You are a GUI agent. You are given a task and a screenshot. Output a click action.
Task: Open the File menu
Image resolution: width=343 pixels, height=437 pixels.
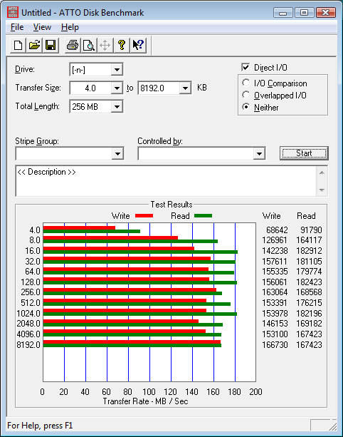[x=17, y=27]
